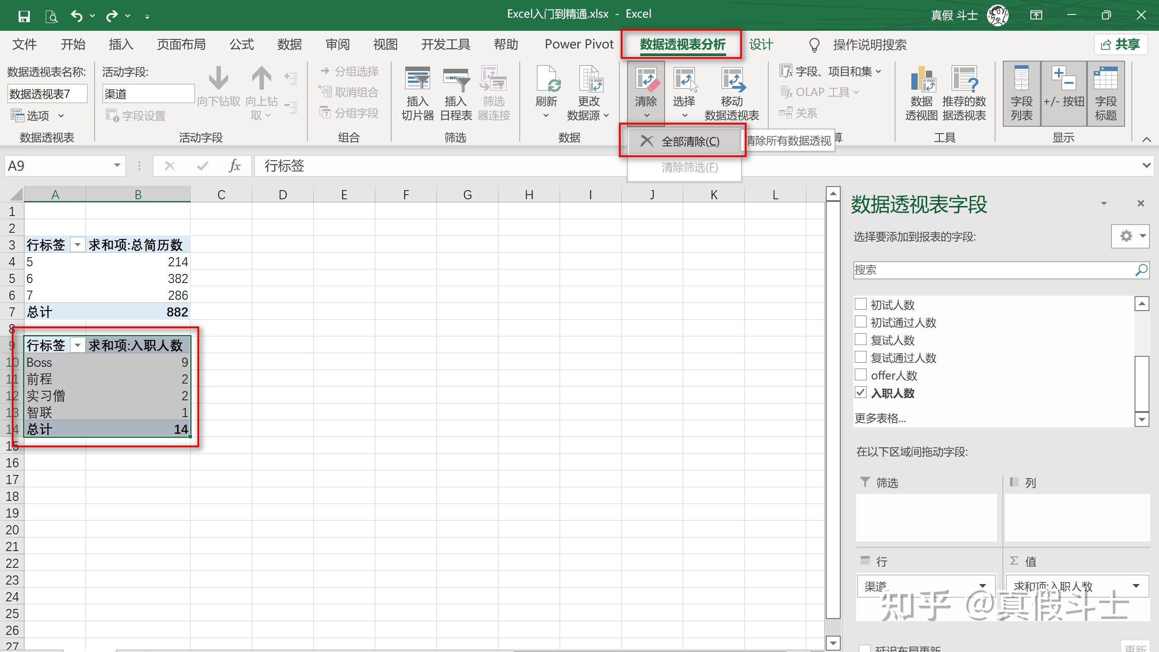Viewport: 1159px width, 652px height.
Task: Click the 共享 share button
Action: coord(1120,44)
